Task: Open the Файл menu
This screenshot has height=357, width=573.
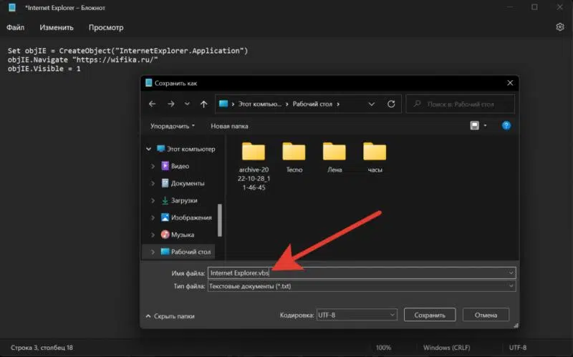Action: click(x=16, y=28)
